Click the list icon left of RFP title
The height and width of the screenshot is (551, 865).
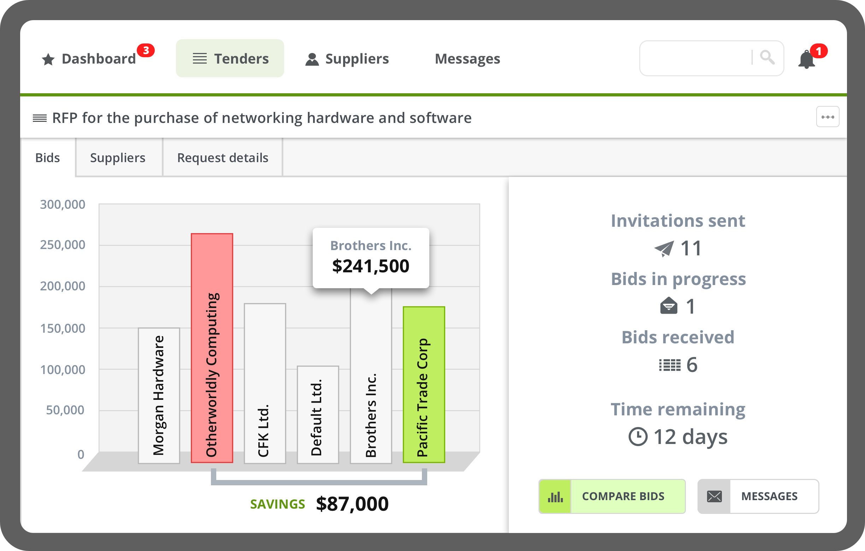(40, 118)
